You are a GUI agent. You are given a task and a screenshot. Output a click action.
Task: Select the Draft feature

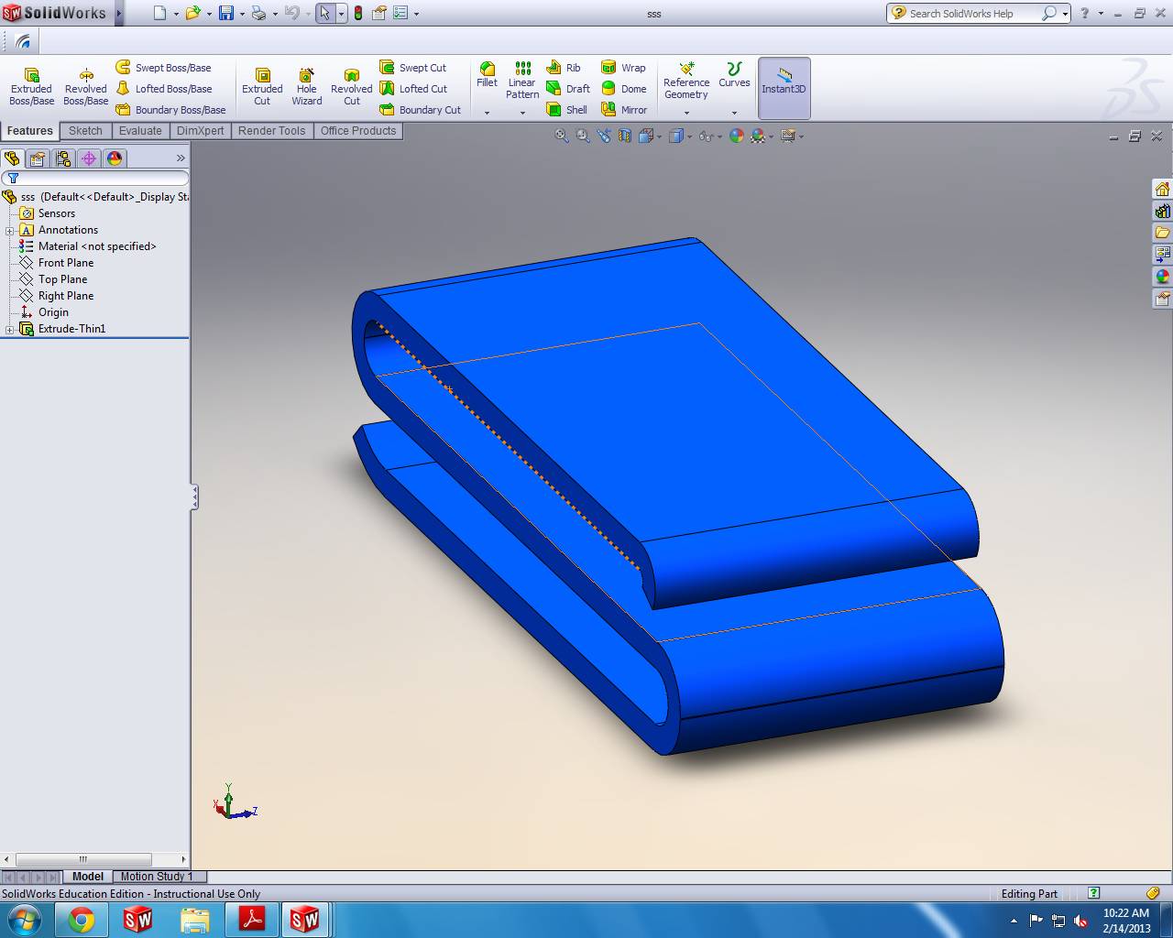point(568,89)
